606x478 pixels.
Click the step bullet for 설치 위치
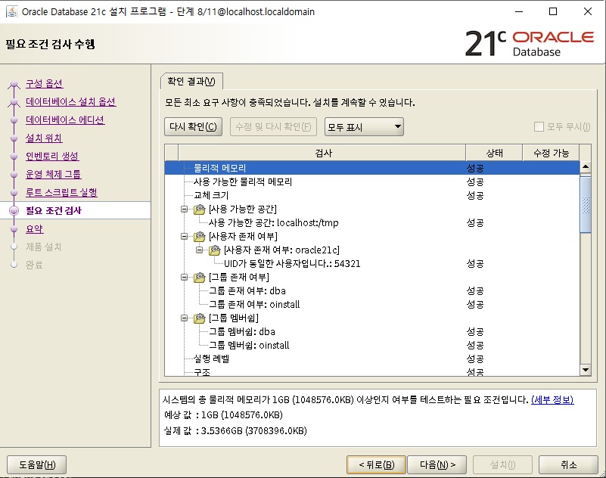[14, 138]
